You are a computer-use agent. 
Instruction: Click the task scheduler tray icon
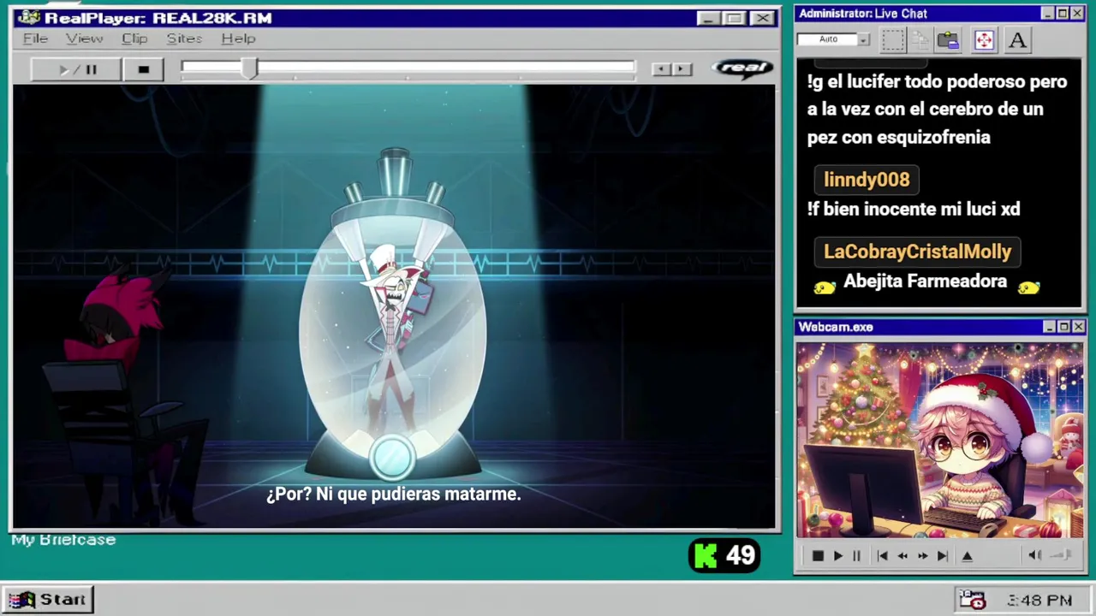972,600
